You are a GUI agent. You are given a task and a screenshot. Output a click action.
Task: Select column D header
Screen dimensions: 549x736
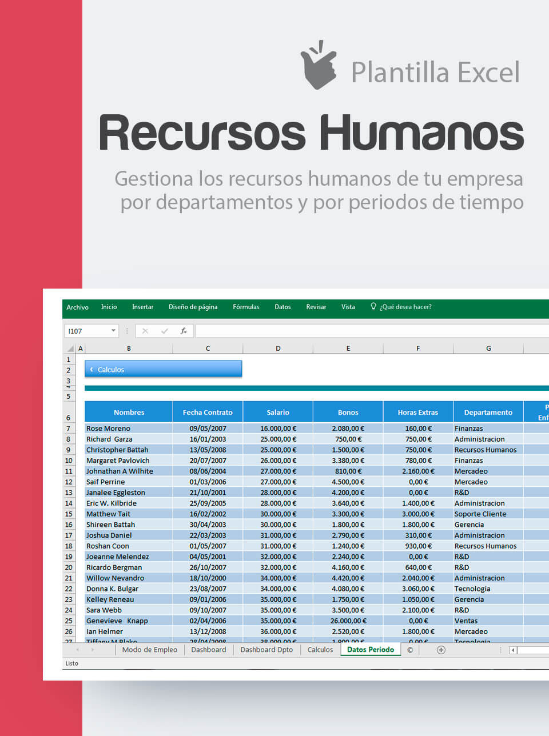point(278,349)
